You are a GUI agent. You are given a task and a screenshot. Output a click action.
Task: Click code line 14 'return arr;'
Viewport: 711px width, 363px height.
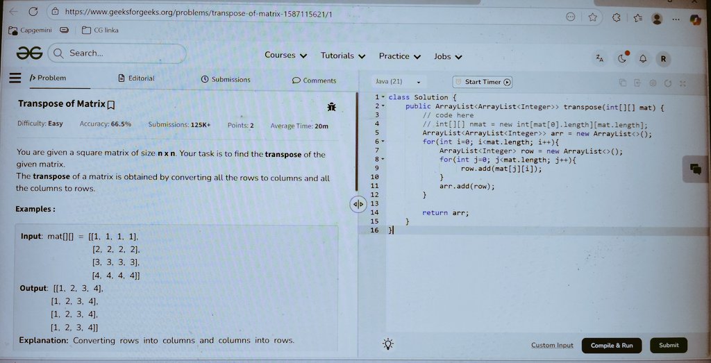tap(445, 212)
